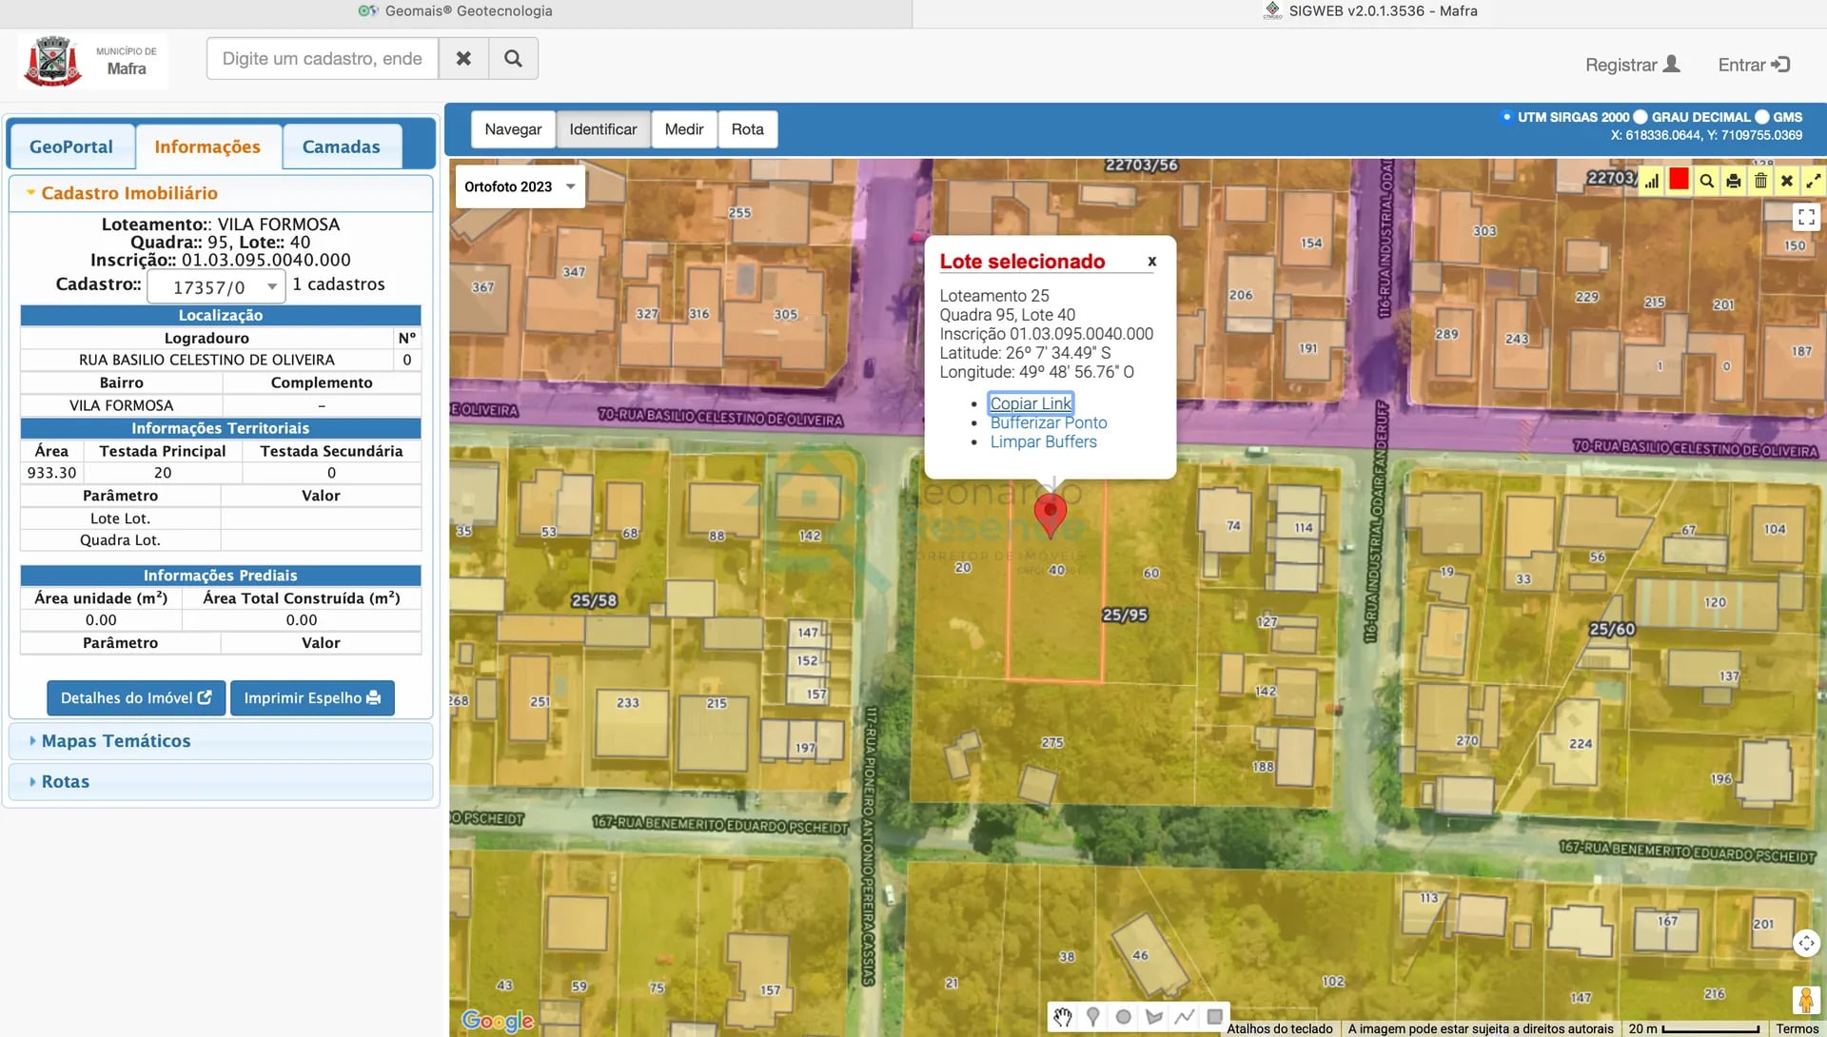Click the Google logo on the map
1827x1037 pixels.
(x=498, y=1021)
